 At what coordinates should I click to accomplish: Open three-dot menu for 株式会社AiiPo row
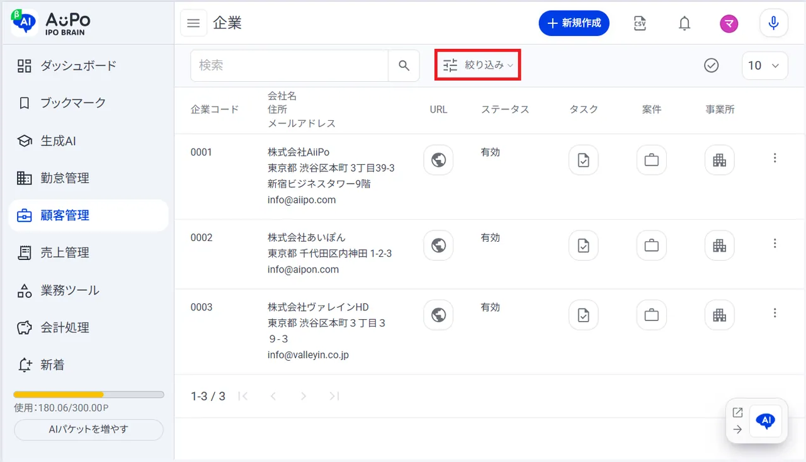(x=775, y=158)
